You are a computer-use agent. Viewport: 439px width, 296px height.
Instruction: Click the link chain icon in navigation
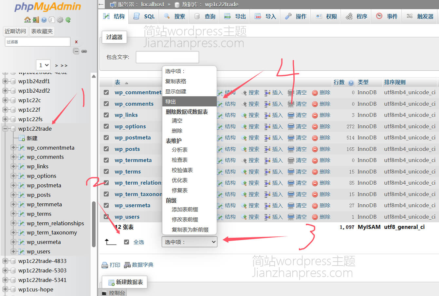(x=84, y=51)
